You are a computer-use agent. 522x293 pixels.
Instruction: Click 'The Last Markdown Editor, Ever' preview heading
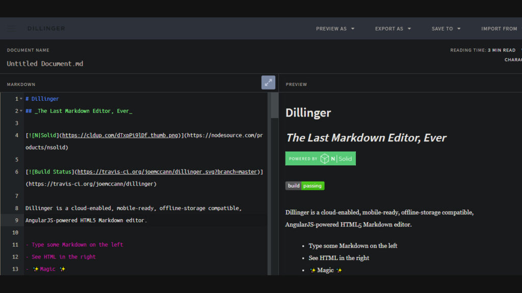366,137
